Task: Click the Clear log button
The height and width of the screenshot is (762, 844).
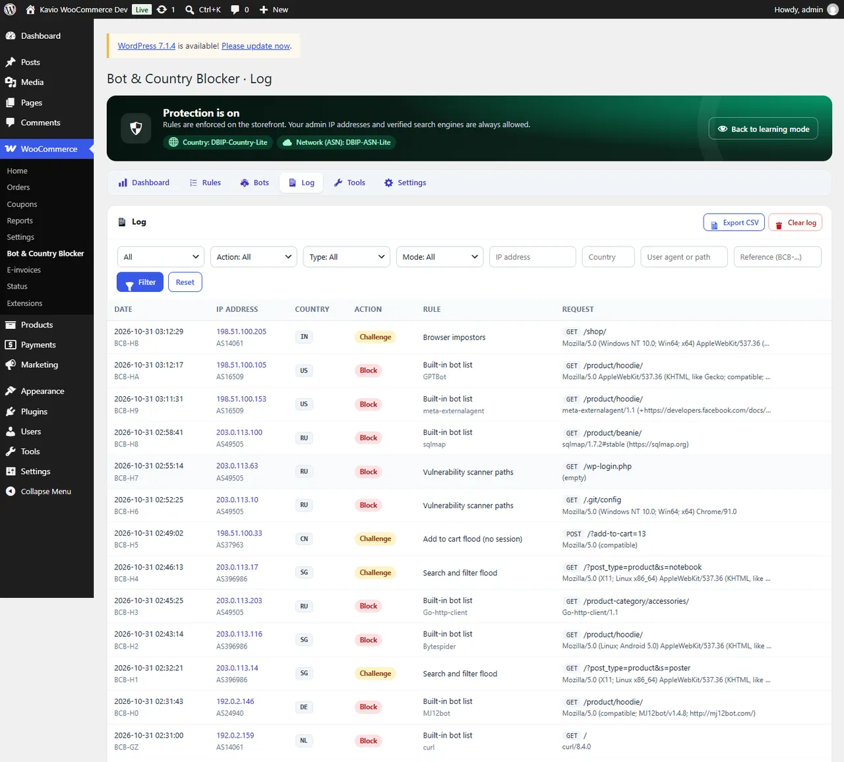Action: click(x=795, y=223)
